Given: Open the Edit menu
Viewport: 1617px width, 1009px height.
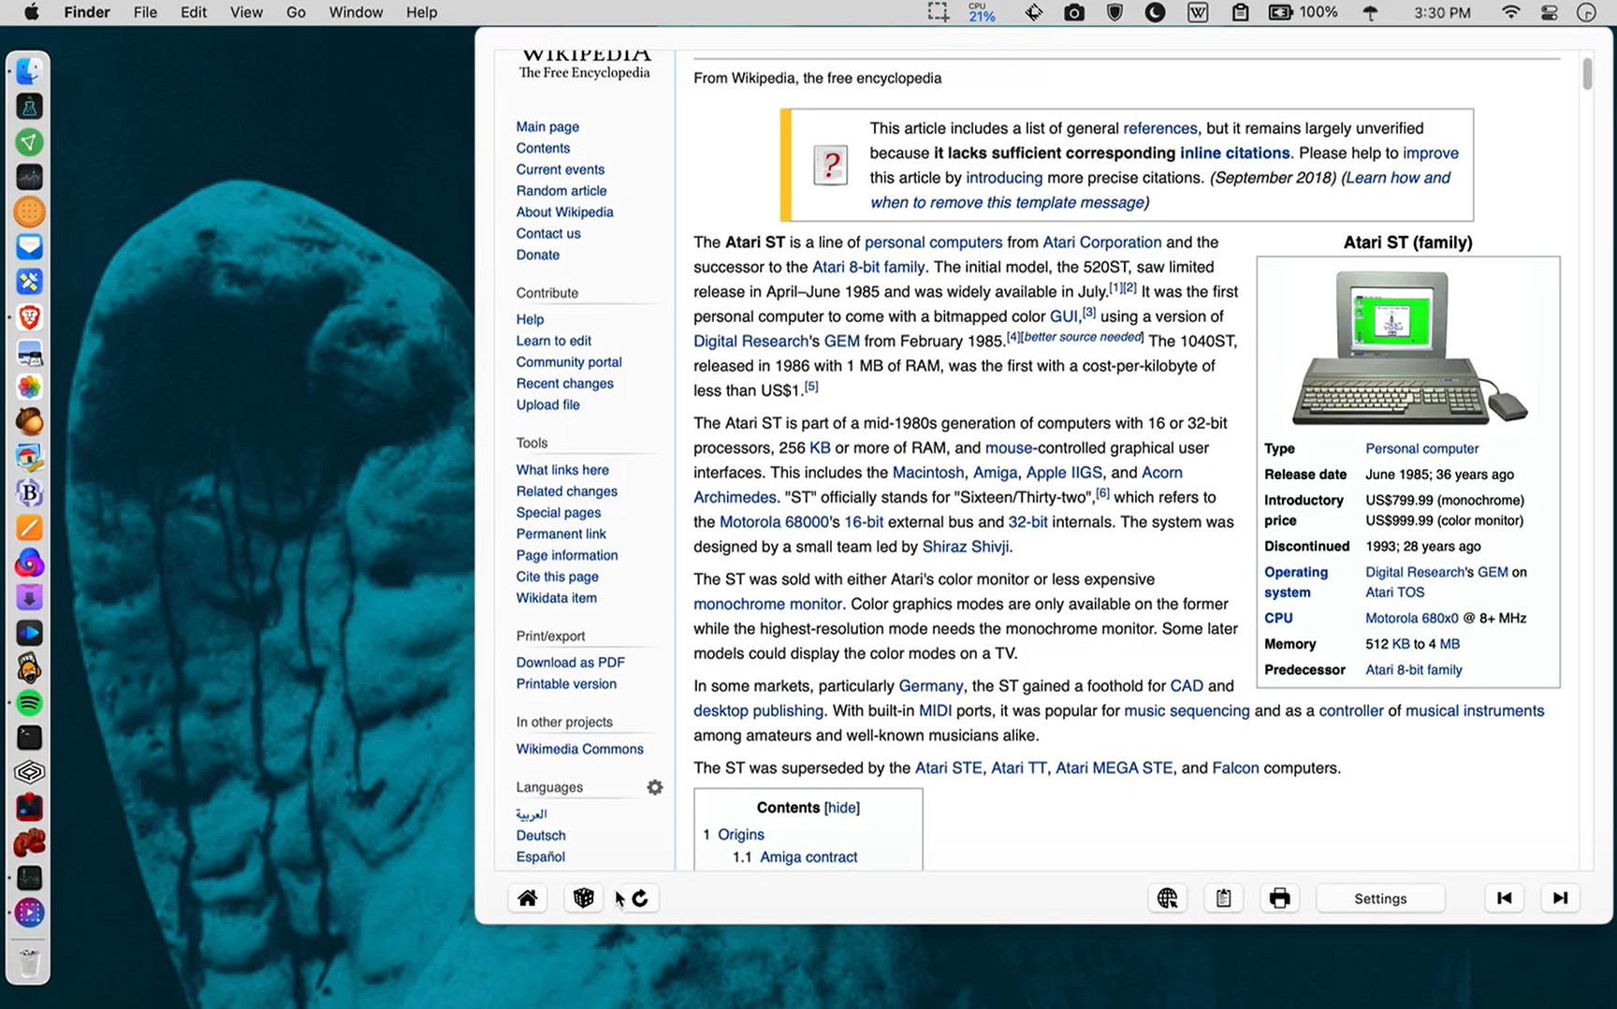Looking at the screenshot, I should (194, 12).
